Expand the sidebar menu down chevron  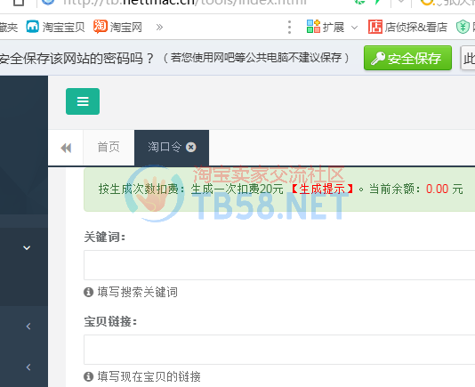pos(27,248)
